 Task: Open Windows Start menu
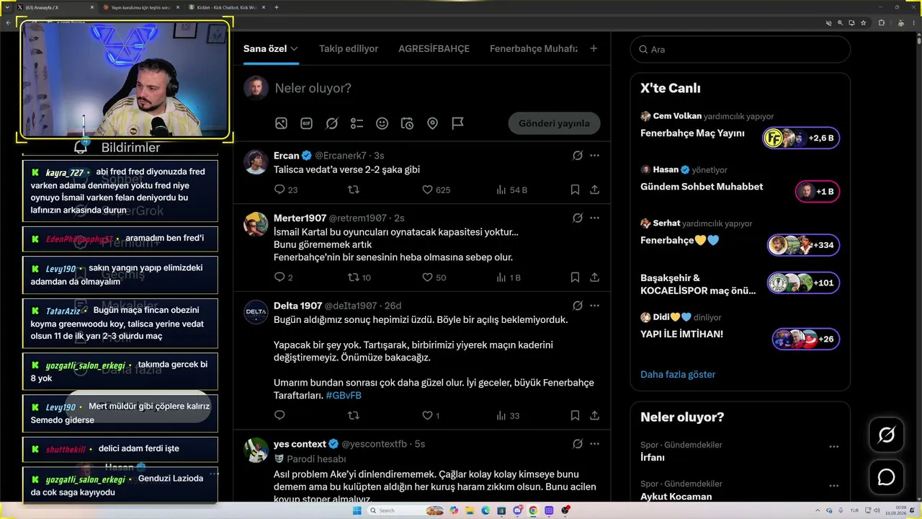(357, 510)
